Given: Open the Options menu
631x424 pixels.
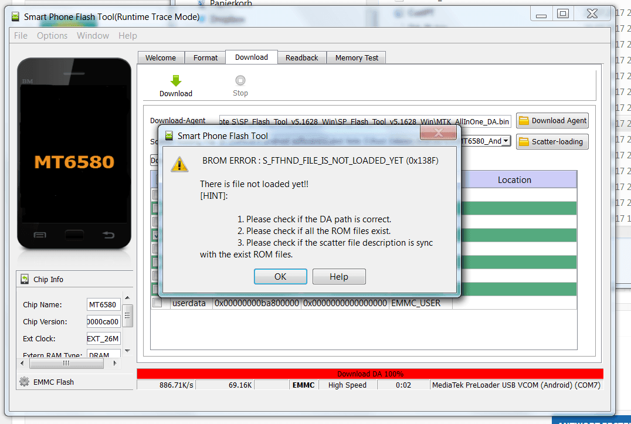Looking at the screenshot, I should point(52,35).
